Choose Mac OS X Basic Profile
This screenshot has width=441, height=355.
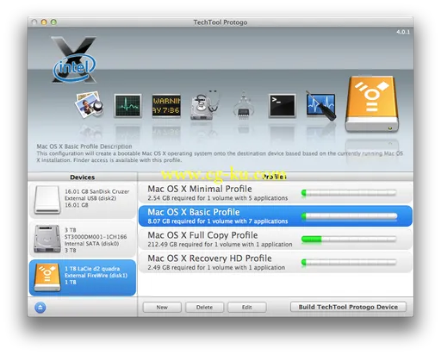(x=275, y=216)
